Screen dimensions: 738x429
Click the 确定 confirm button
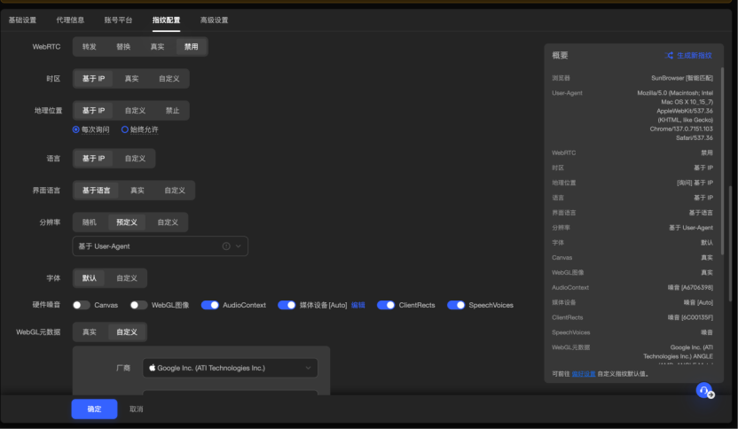[94, 409]
